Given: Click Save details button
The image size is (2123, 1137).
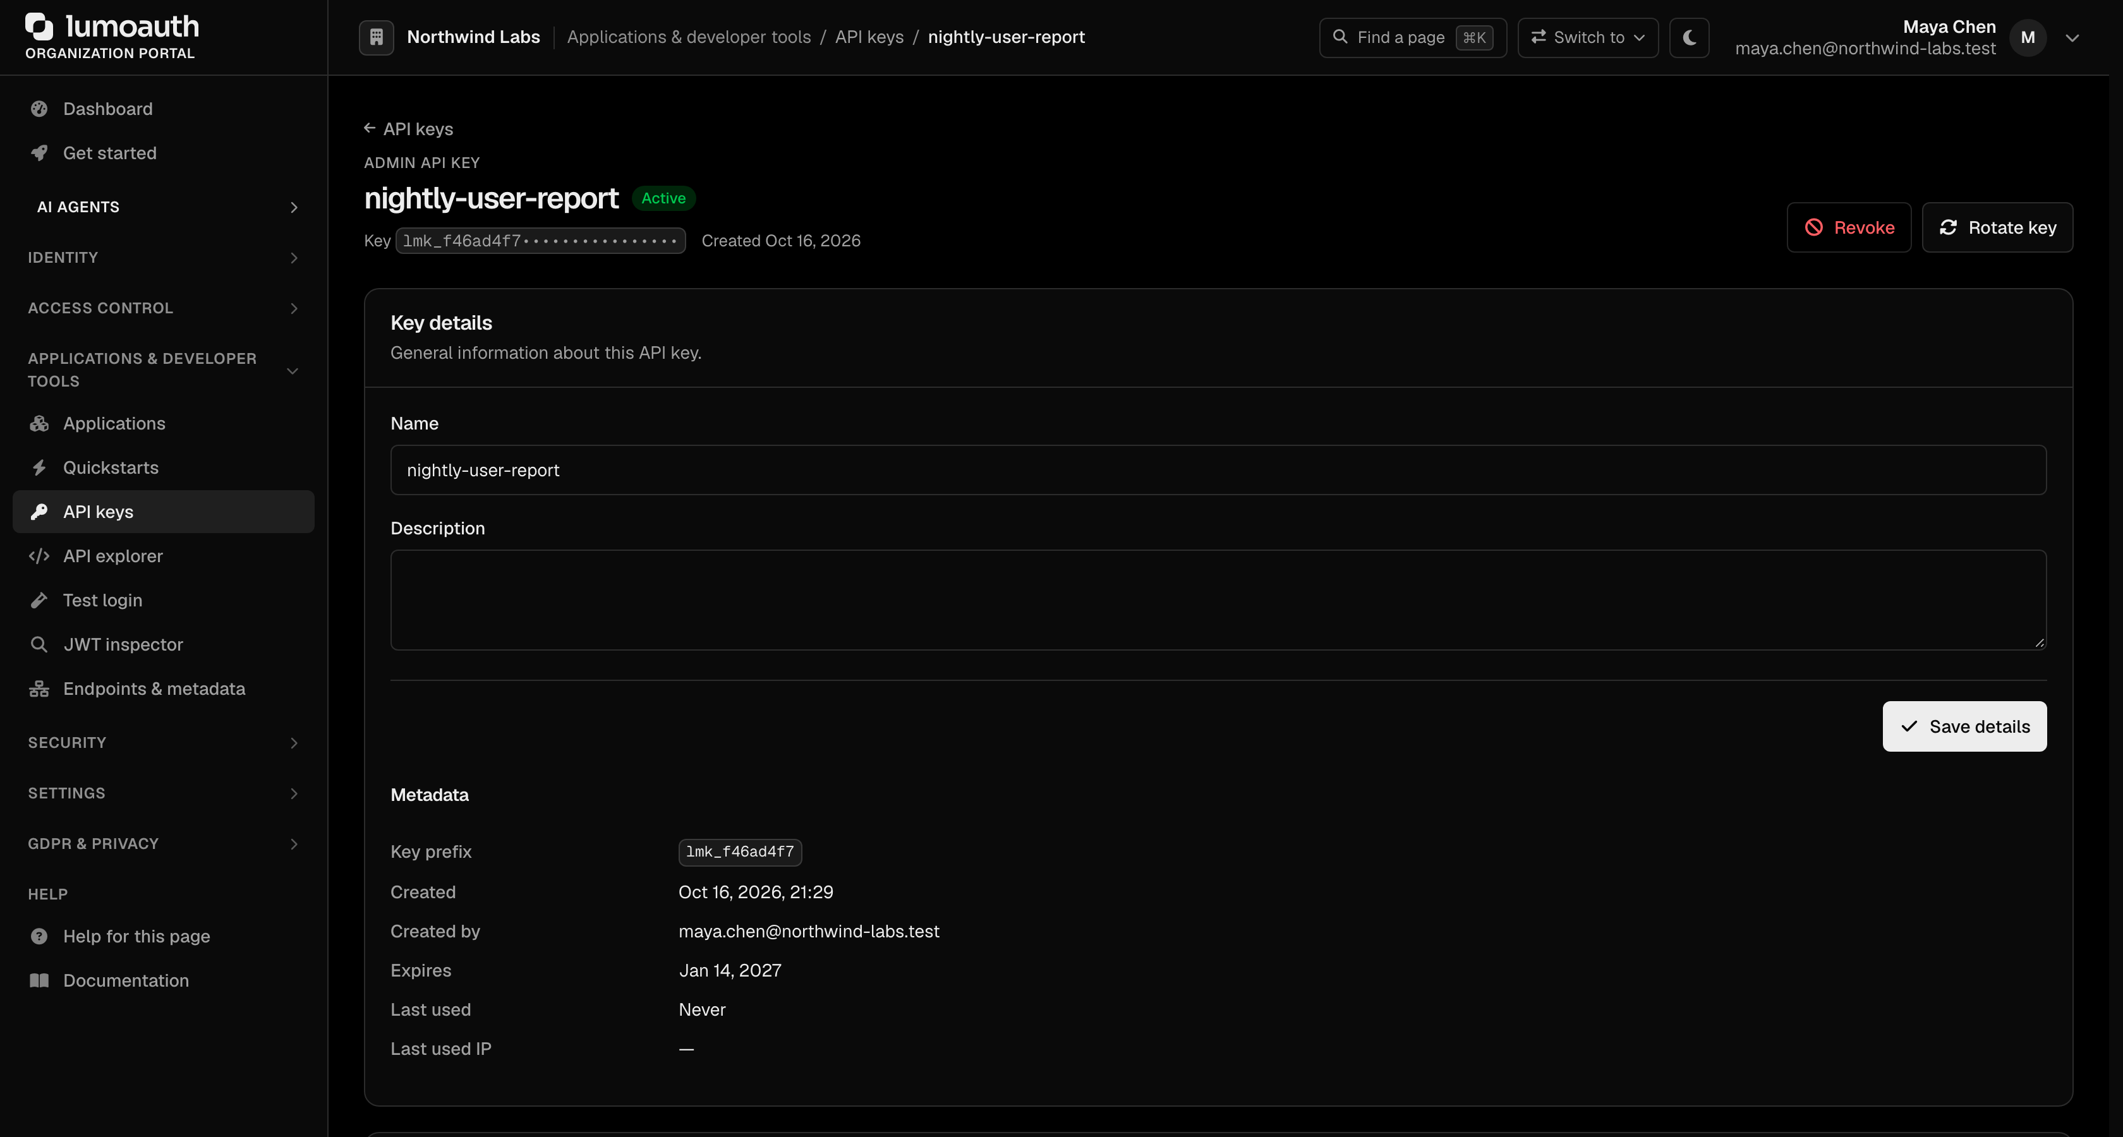Looking at the screenshot, I should coord(1964,726).
